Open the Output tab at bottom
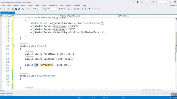Viewport: 177px width, 99px height. click(x=2, y=94)
